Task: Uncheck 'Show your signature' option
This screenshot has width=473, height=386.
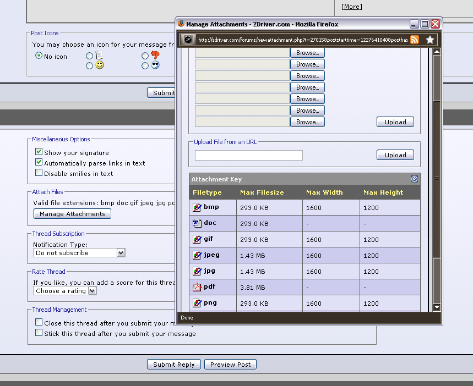Action: pyautogui.click(x=39, y=152)
